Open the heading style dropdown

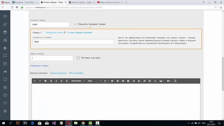pyautogui.click(x=78, y=81)
